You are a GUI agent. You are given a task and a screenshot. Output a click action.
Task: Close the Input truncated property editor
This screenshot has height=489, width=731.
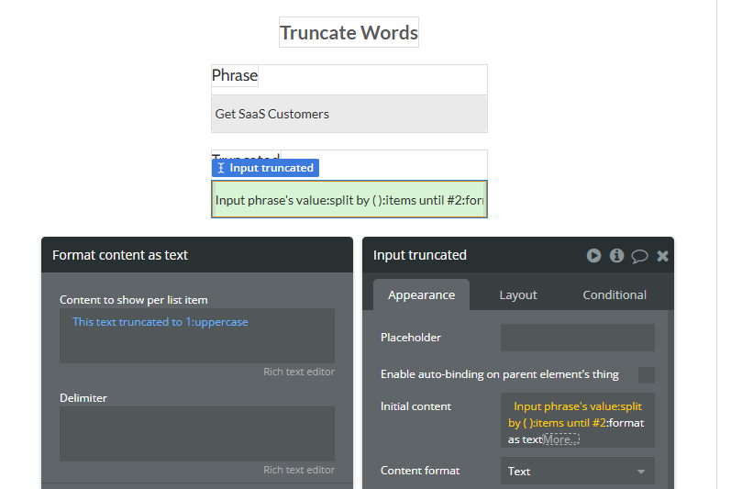(x=662, y=256)
